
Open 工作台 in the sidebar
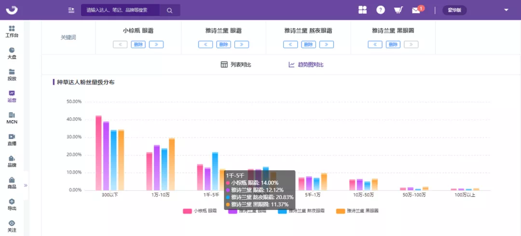pyautogui.click(x=12, y=31)
